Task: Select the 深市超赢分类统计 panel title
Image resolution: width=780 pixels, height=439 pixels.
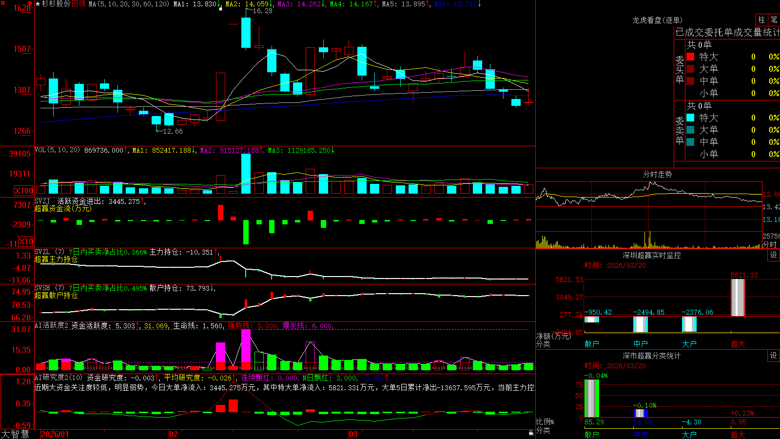Action: coord(652,356)
